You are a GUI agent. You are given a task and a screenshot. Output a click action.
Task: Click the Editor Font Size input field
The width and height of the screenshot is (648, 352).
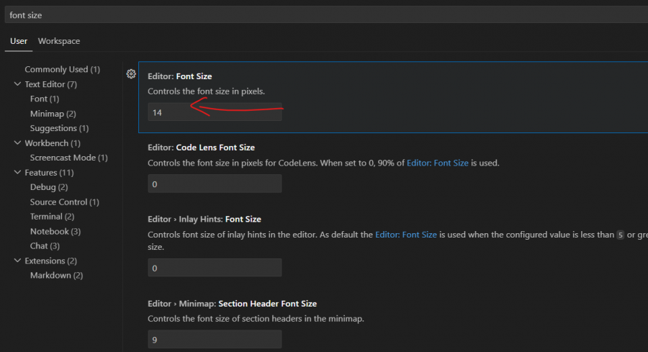point(214,113)
